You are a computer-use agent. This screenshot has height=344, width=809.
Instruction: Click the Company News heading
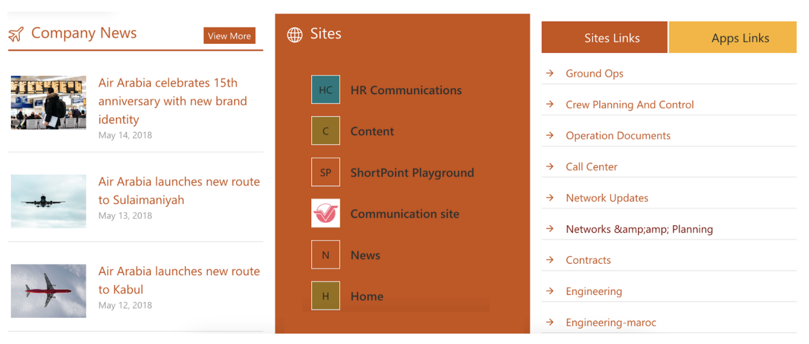pos(84,33)
